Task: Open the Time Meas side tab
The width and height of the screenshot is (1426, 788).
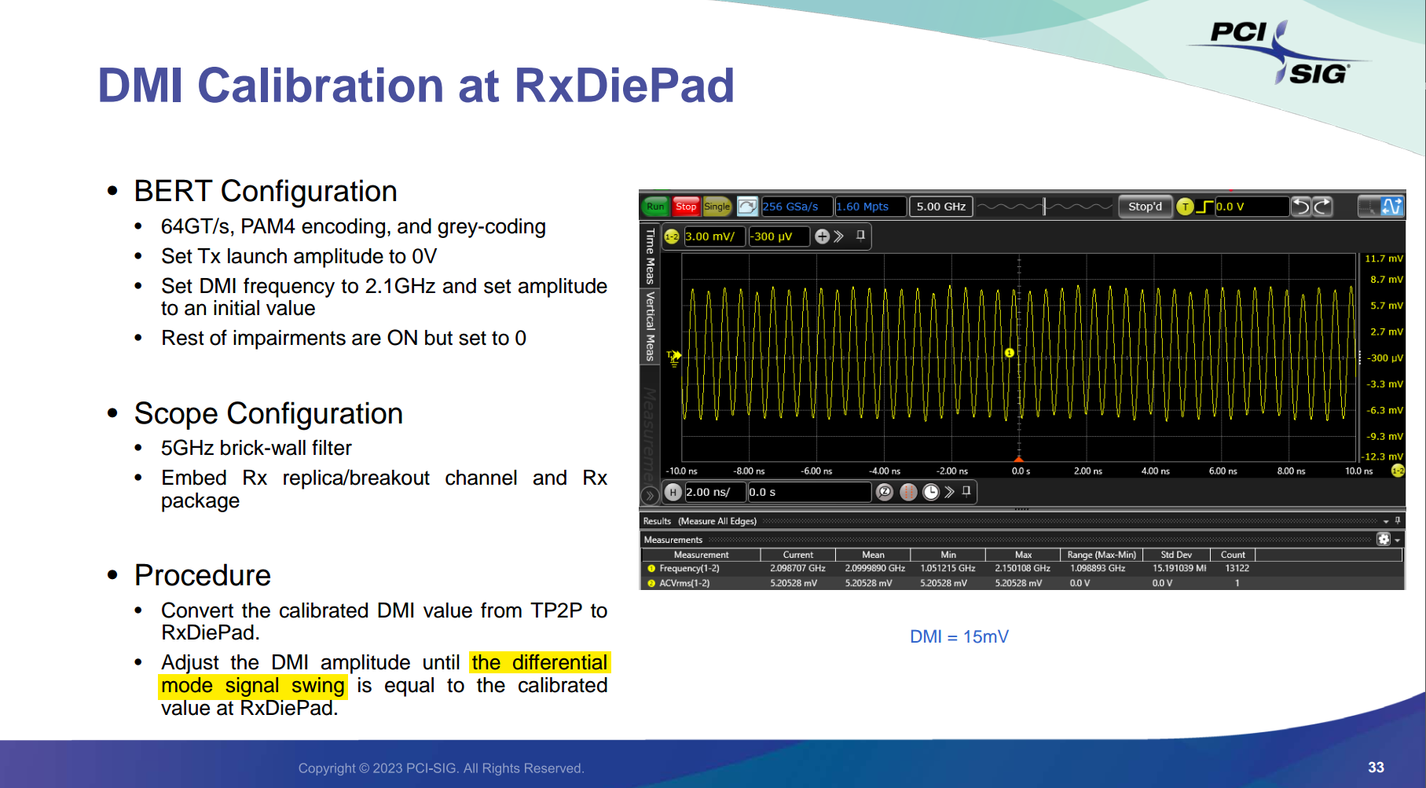Action: pyautogui.click(x=650, y=256)
